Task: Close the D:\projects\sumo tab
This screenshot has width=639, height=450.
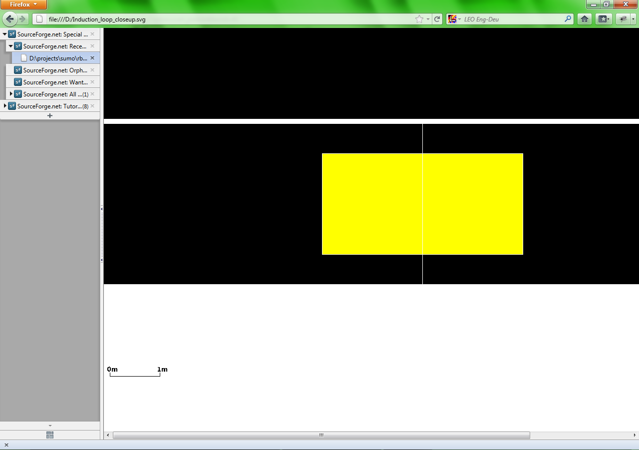Action: pyautogui.click(x=92, y=58)
